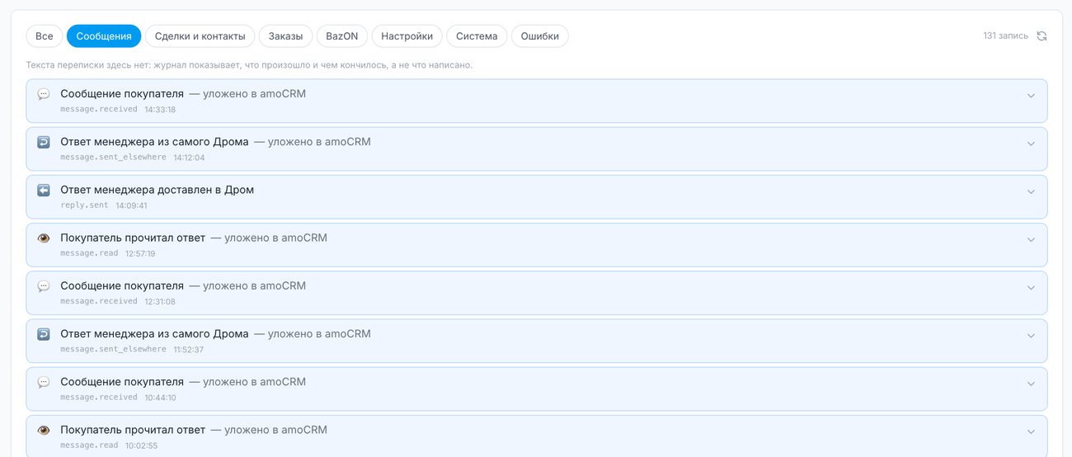The height and width of the screenshot is (457, 1072).
Task: Expand the 11:52:37 sent_elsewhere row chevron
Action: click(x=1031, y=336)
